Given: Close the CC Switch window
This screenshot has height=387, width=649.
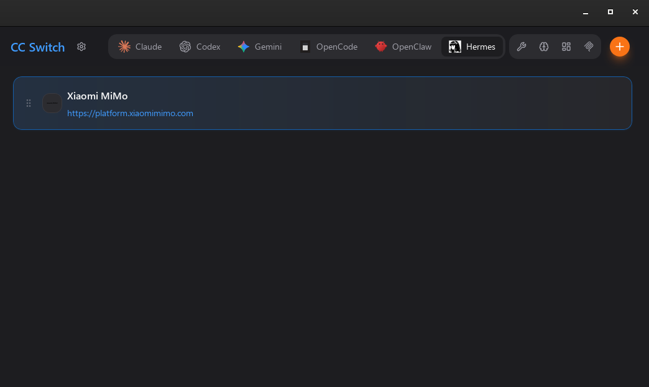Looking at the screenshot, I should click(635, 12).
